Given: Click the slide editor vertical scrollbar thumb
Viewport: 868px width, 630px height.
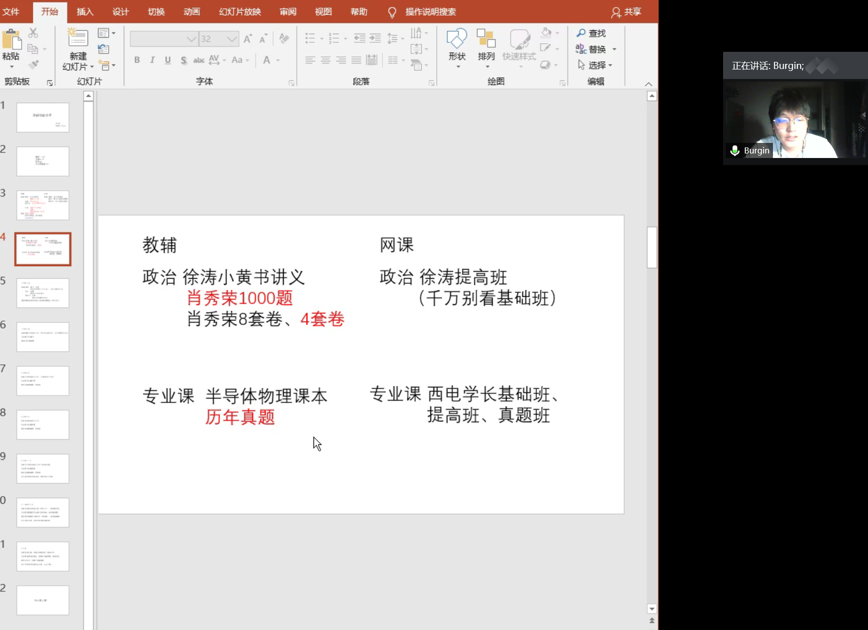Looking at the screenshot, I should click(652, 247).
